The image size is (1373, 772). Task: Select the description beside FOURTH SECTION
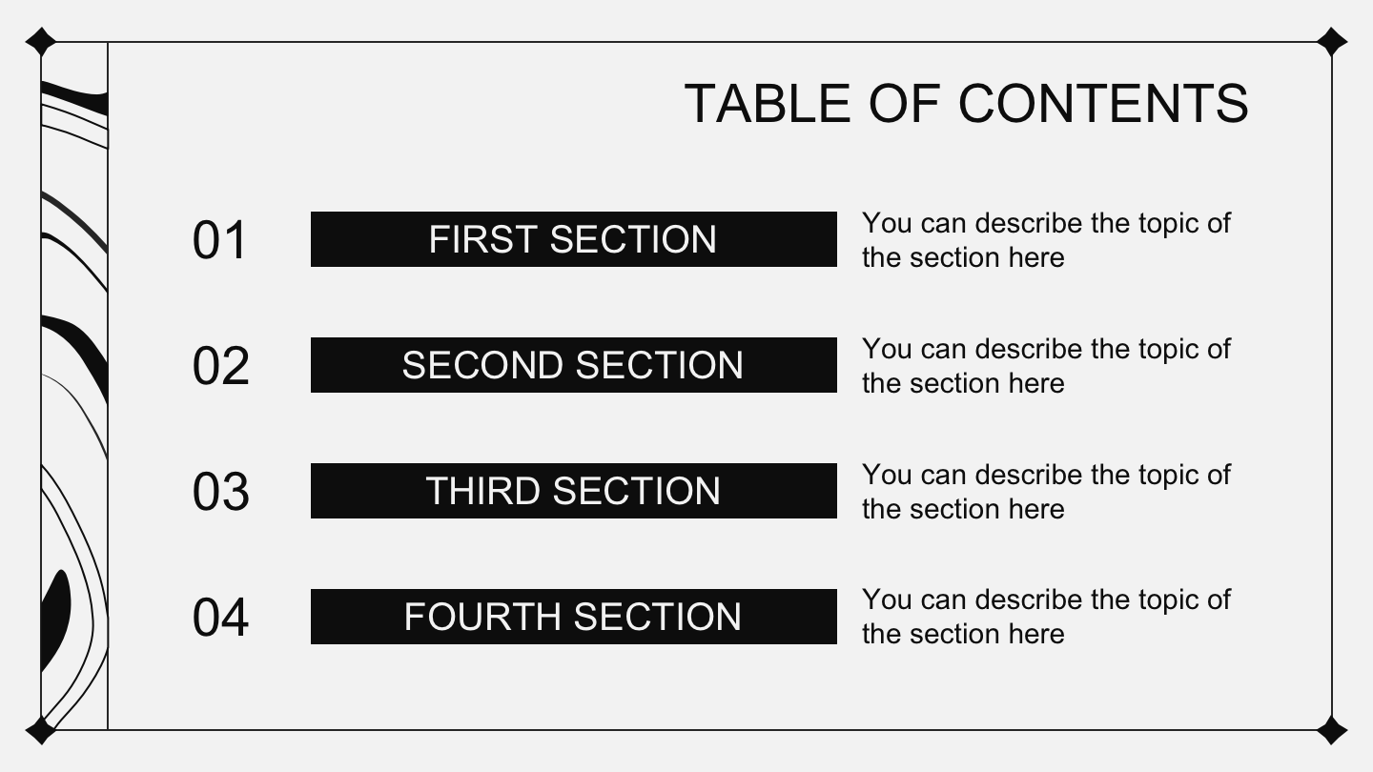1045,617
